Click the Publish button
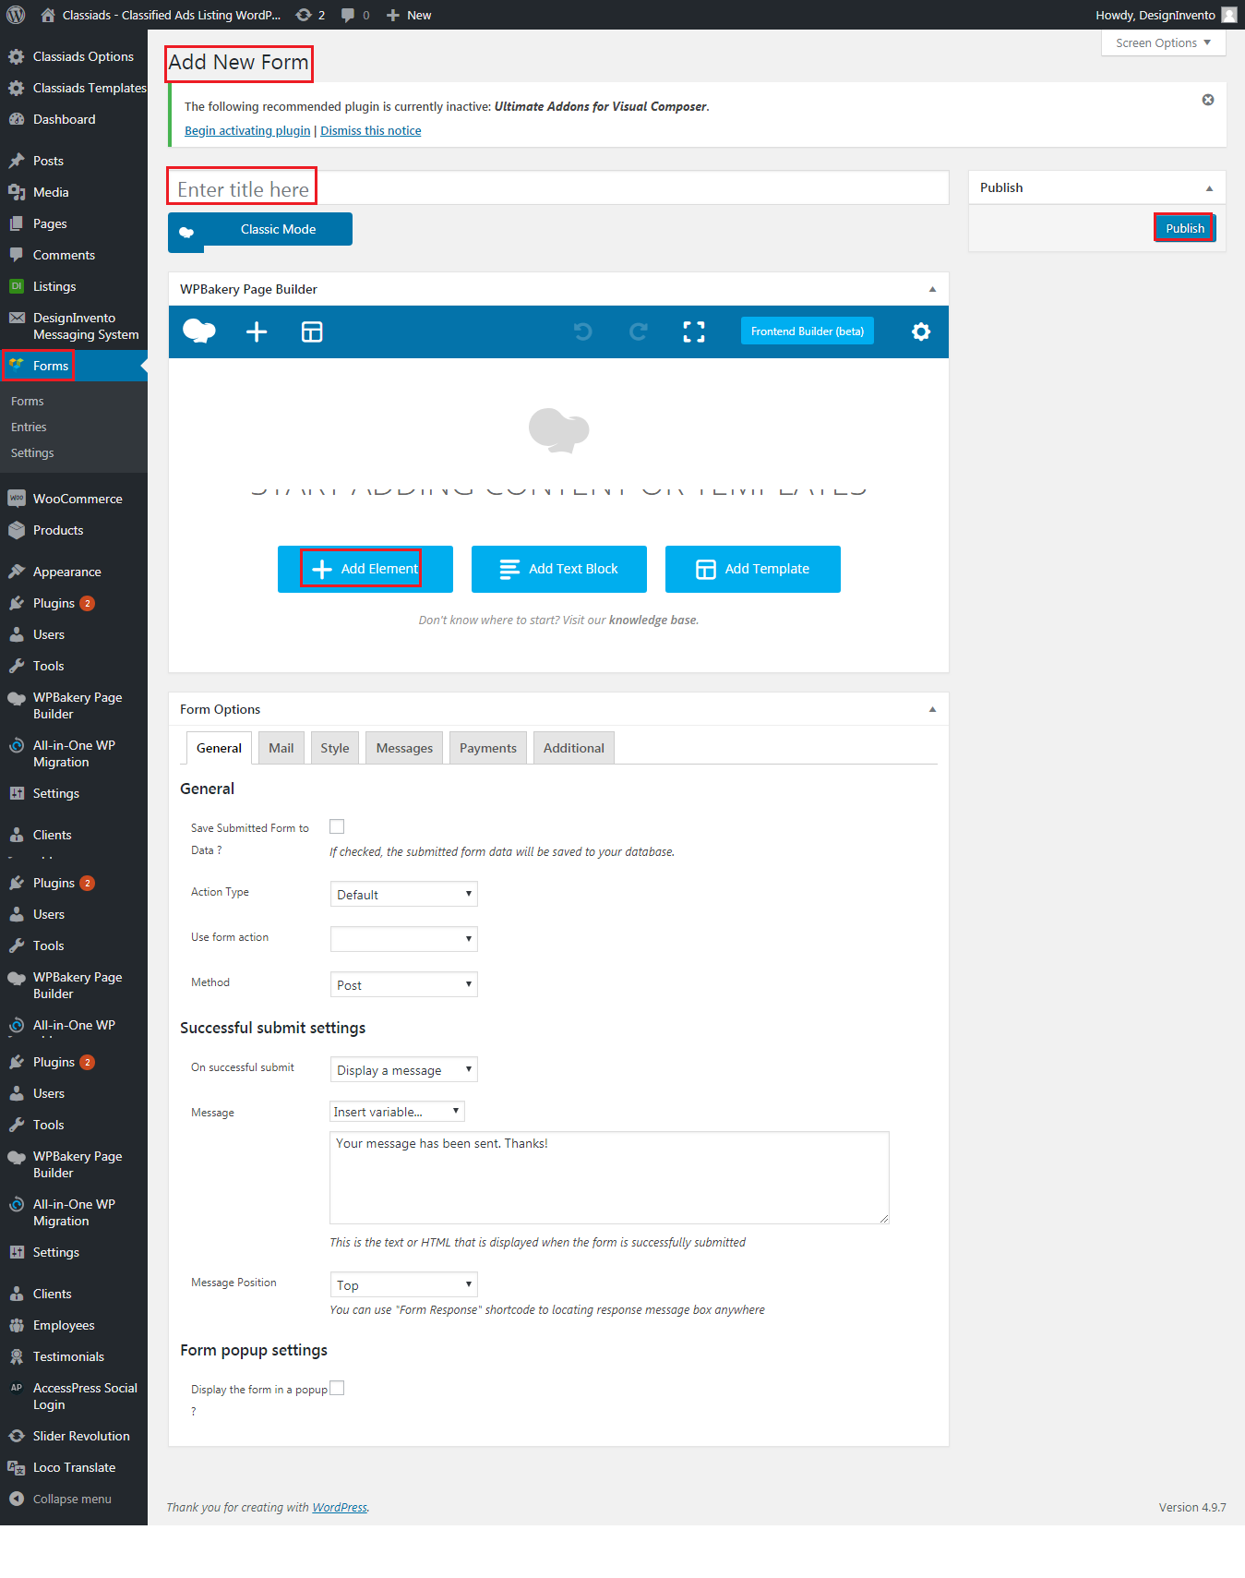 (1185, 228)
